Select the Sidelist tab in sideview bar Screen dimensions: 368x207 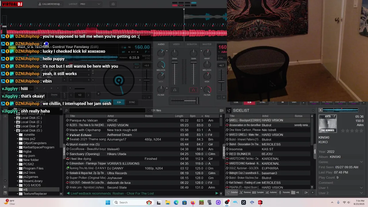pos(232,192)
